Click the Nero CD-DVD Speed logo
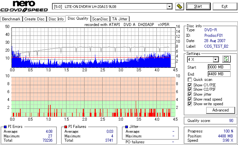This screenshot has width=238, height=145. pos(24,6)
